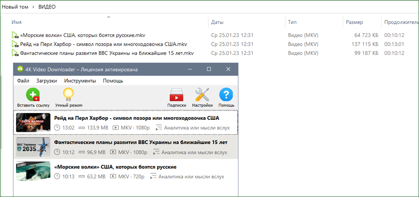Open the Файл menu
Viewport: 419px width, 197px height.
[x=23, y=81]
